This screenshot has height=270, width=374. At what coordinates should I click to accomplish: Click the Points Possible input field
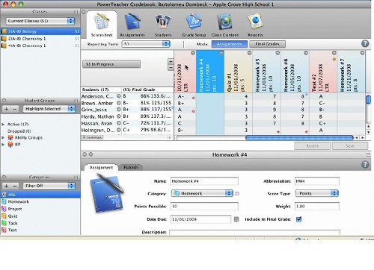tap(204, 207)
